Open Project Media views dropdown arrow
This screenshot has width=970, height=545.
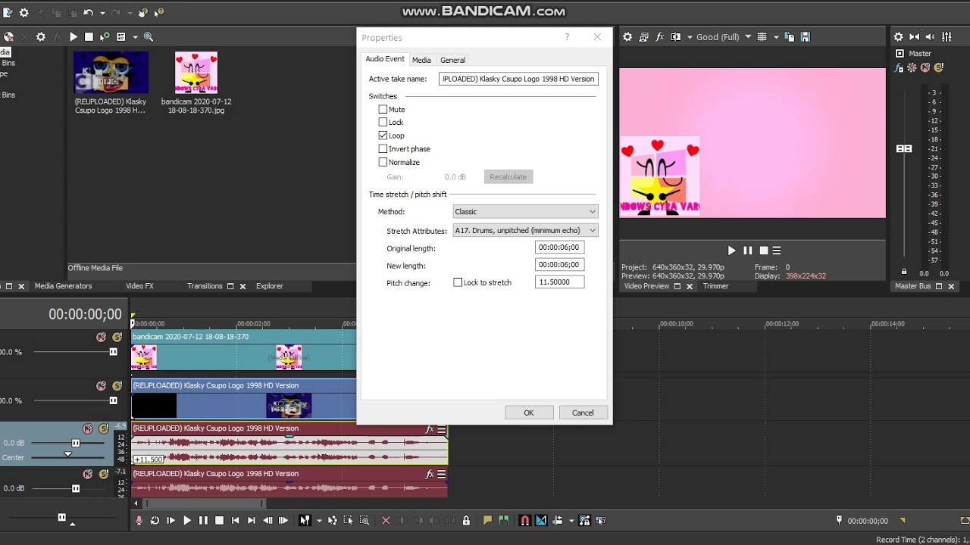click(135, 36)
